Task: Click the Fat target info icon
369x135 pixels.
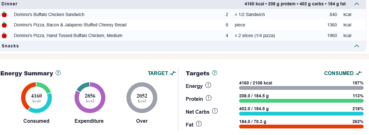Action: (199, 124)
